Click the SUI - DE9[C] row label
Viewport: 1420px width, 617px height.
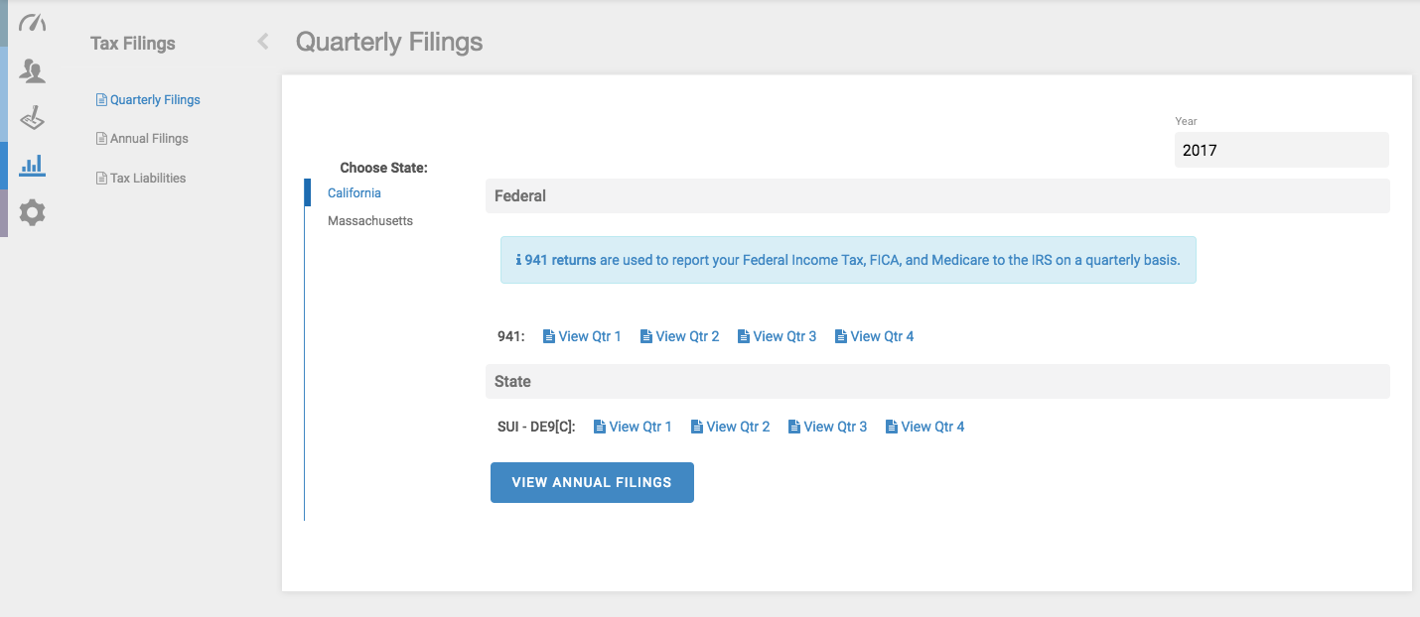point(536,427)
